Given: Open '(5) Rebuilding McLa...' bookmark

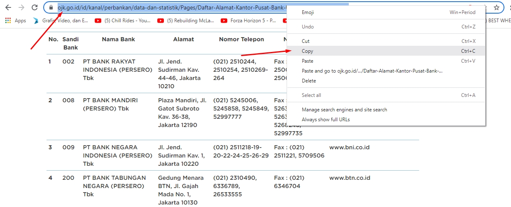Looking at the screenshot, I should [x=186, y=20].
